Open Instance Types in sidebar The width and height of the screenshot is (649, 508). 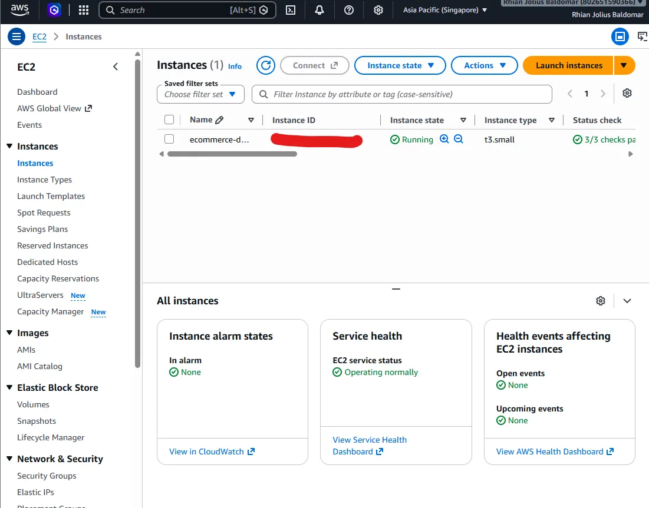44,180
